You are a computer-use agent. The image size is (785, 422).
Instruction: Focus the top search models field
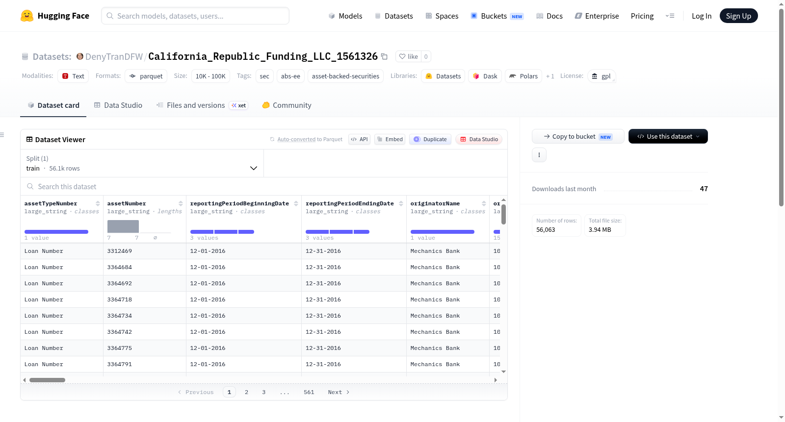coord(195,16)
